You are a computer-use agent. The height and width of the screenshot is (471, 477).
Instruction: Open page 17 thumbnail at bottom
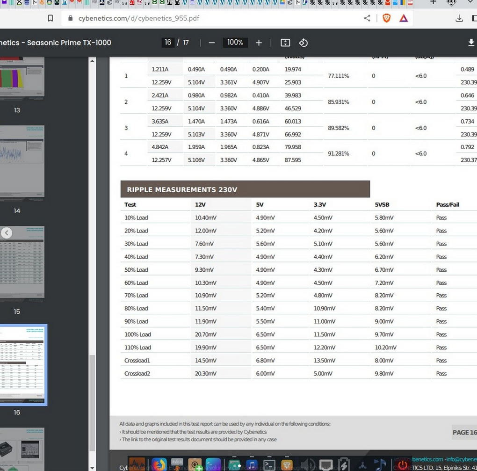(22, 449)
